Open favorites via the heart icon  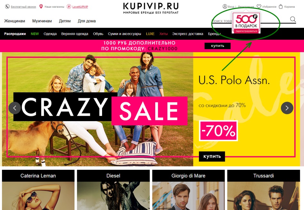click(259, 7)
